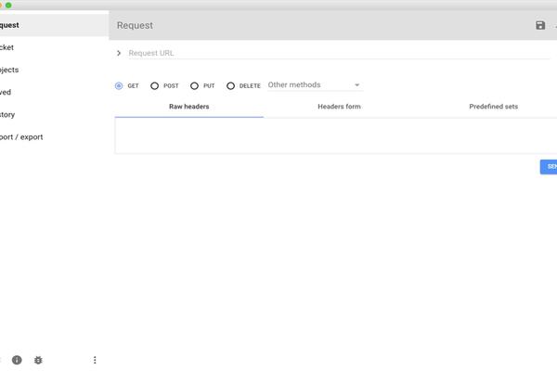Open the Other methods dropdown

pos(315,84)
